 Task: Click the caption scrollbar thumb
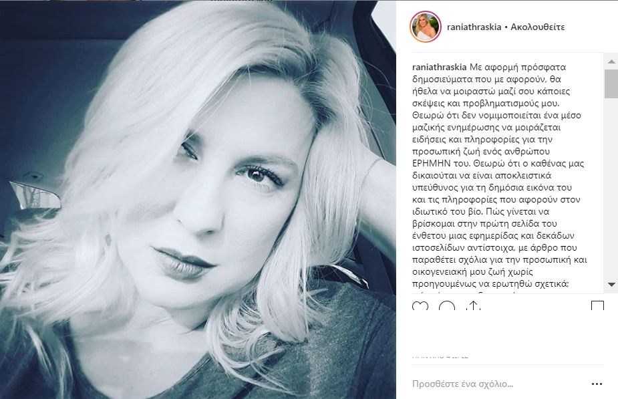click(x=611, y=84)
